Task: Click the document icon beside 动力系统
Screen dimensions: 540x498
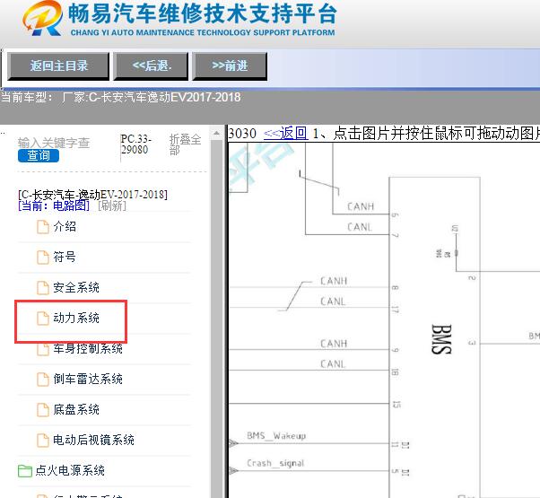Action: [43, 319]
